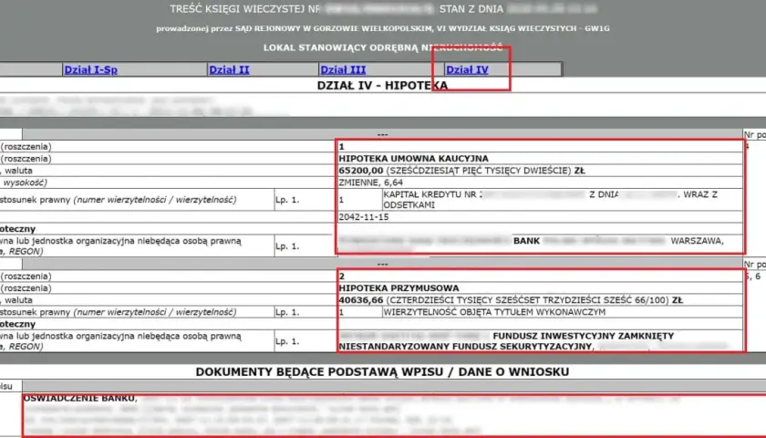Click the interest value ZMIENNE, 6,64
The image size is (766, 438).
371,182
